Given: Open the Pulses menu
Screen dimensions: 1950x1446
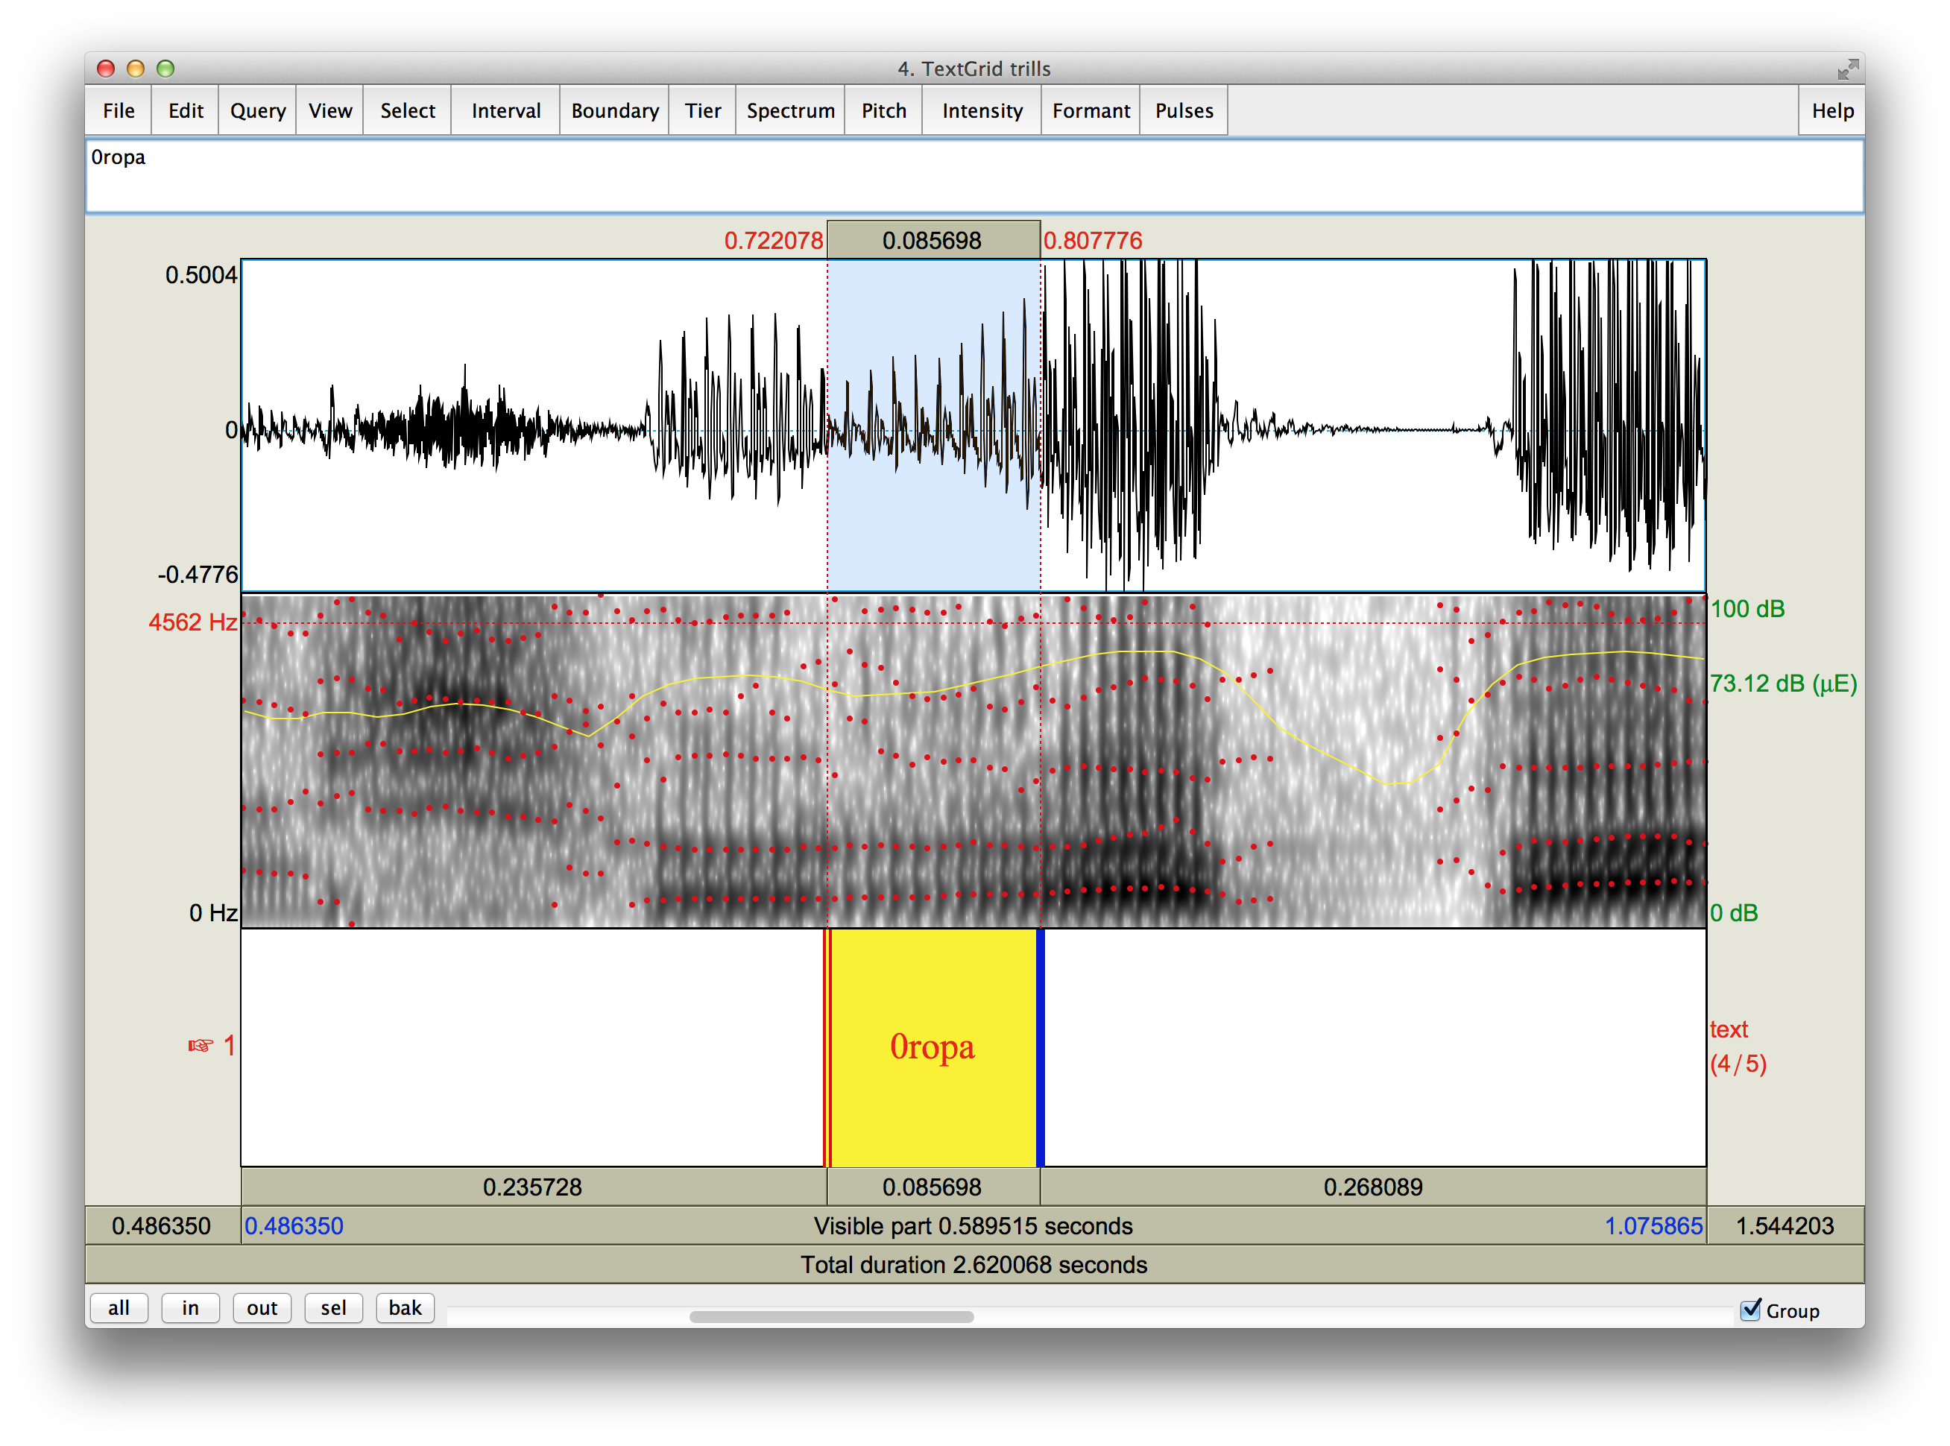Looking at the screenshot, I should tap(1183, 111).
